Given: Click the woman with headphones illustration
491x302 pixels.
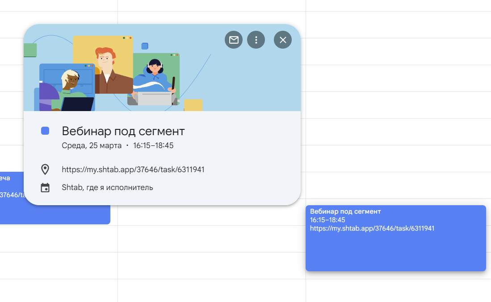Looking at the screenshot, I should [155, 76].
